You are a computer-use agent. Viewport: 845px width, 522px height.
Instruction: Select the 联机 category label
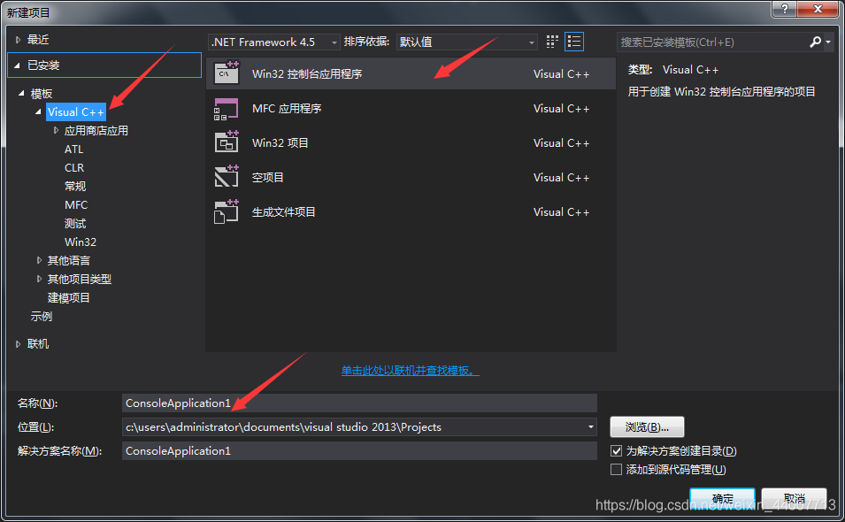point(38,343)
